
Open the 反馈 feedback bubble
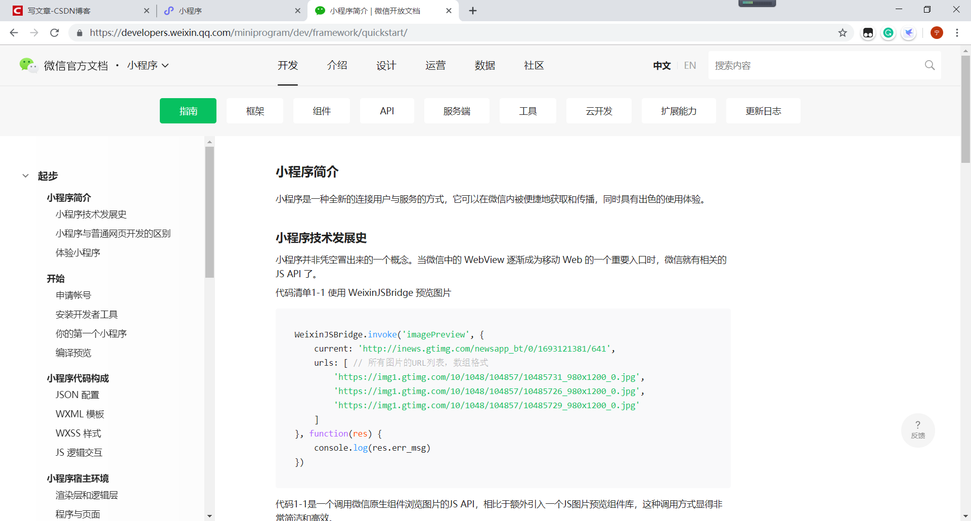918,430
